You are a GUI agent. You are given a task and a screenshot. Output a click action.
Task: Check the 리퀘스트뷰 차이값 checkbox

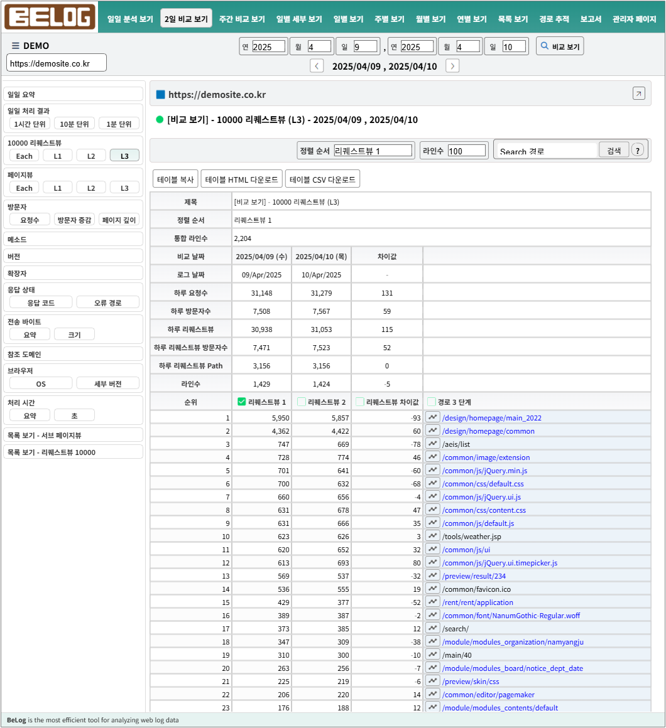[360, 402]
